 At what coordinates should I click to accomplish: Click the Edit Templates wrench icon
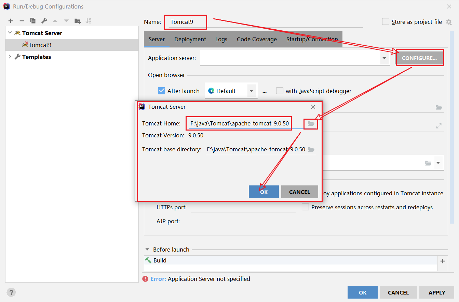[x=44, y=21]
